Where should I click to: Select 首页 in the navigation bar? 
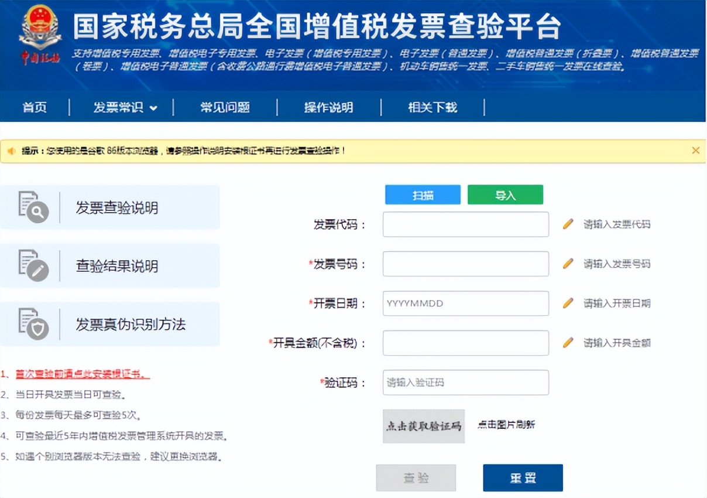[x=34, y=107]
